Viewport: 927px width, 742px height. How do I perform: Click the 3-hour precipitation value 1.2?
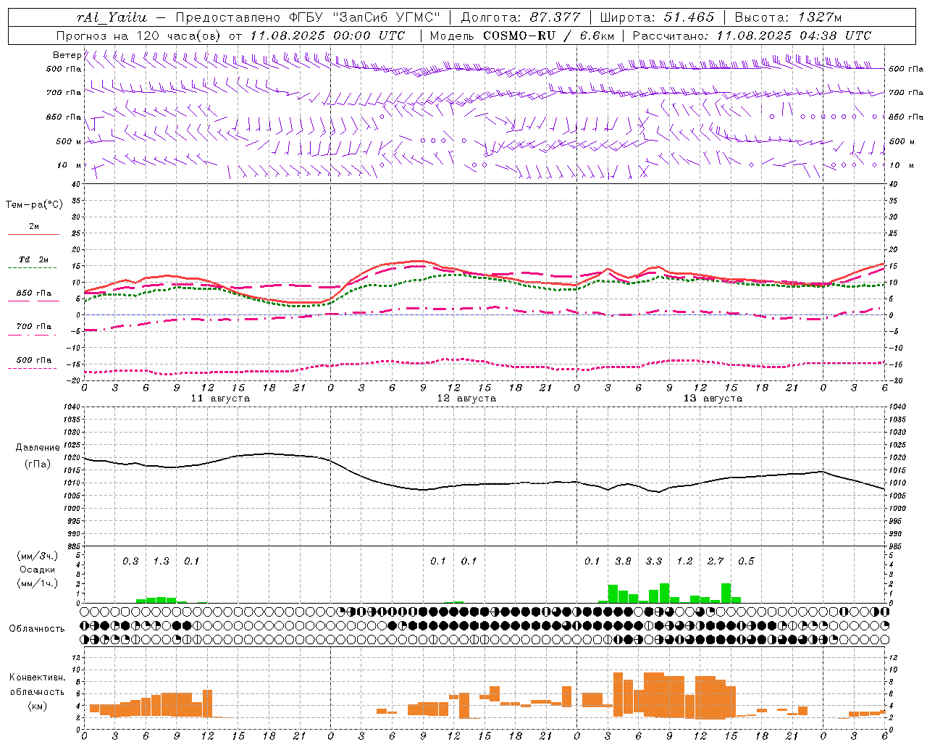684,561
